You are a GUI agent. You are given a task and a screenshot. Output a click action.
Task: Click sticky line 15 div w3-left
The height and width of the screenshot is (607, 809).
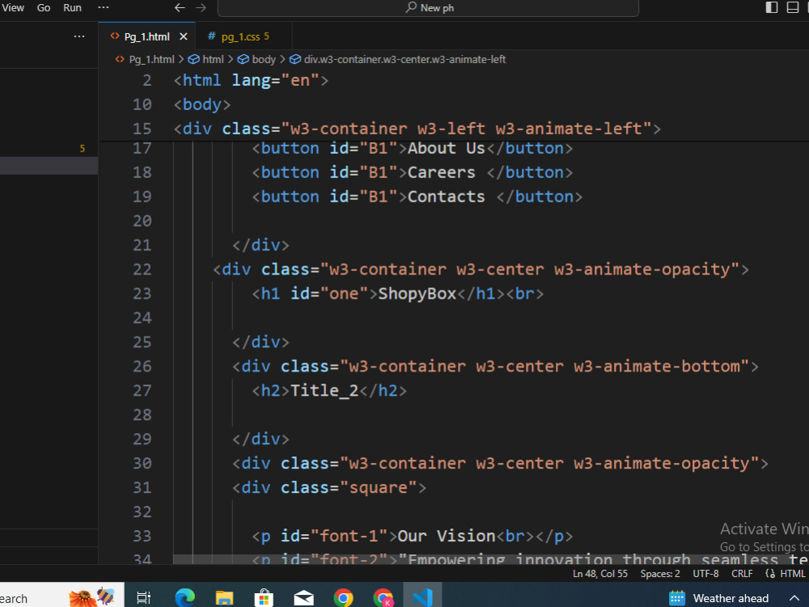pyautogui.click(x=417, y=129)
